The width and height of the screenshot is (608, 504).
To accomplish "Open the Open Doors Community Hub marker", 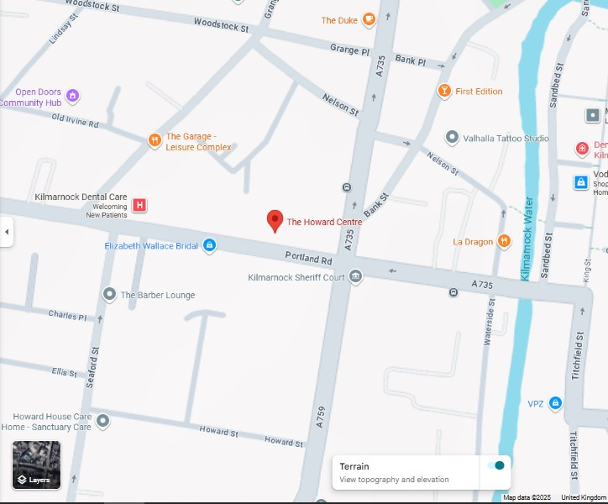I will click(x=73, y=96).
